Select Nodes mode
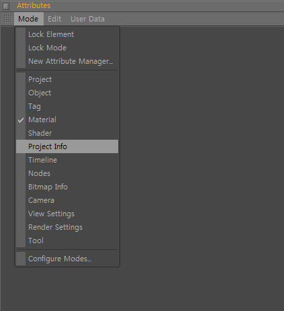Screen dimensions: 284x311 [67, 173]
